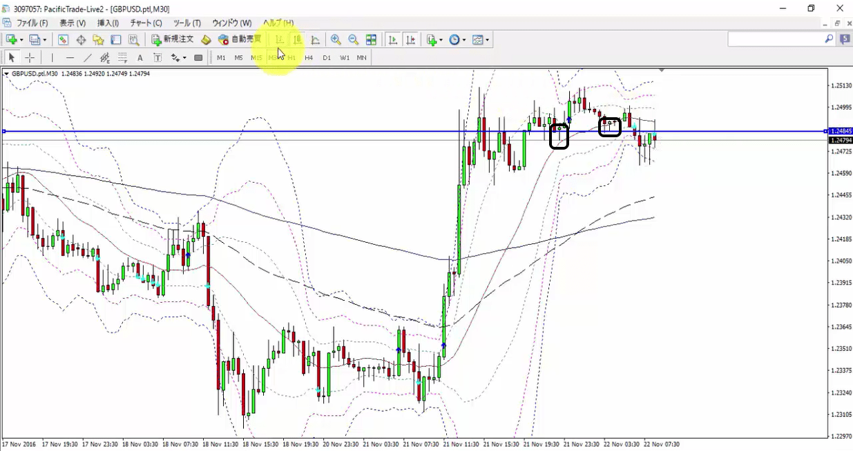853x451 pixels.
Task: Zoom out of the chart
Action: click(x=354, y=40)
